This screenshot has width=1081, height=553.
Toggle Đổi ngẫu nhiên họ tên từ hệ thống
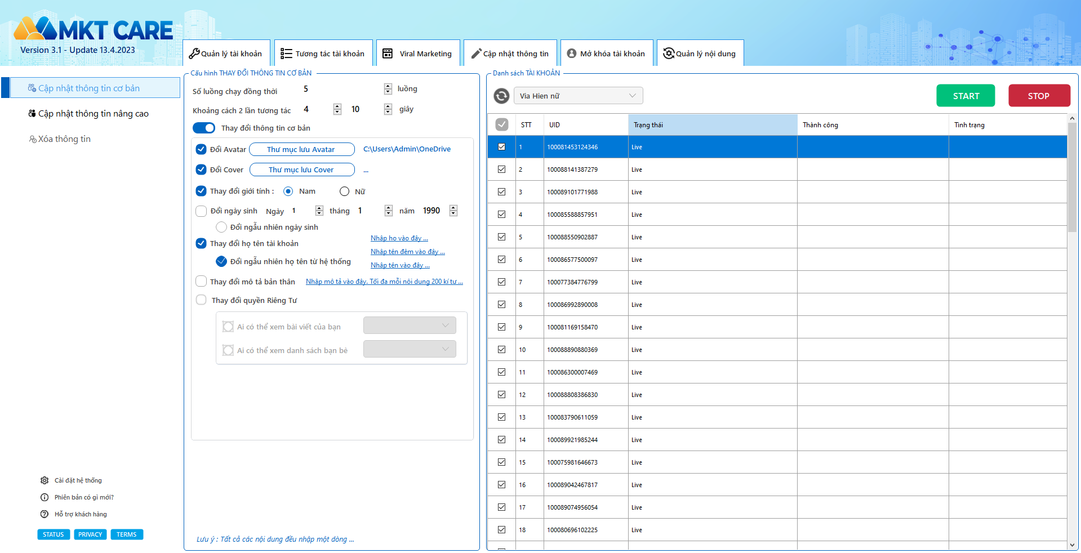point(221,261)
